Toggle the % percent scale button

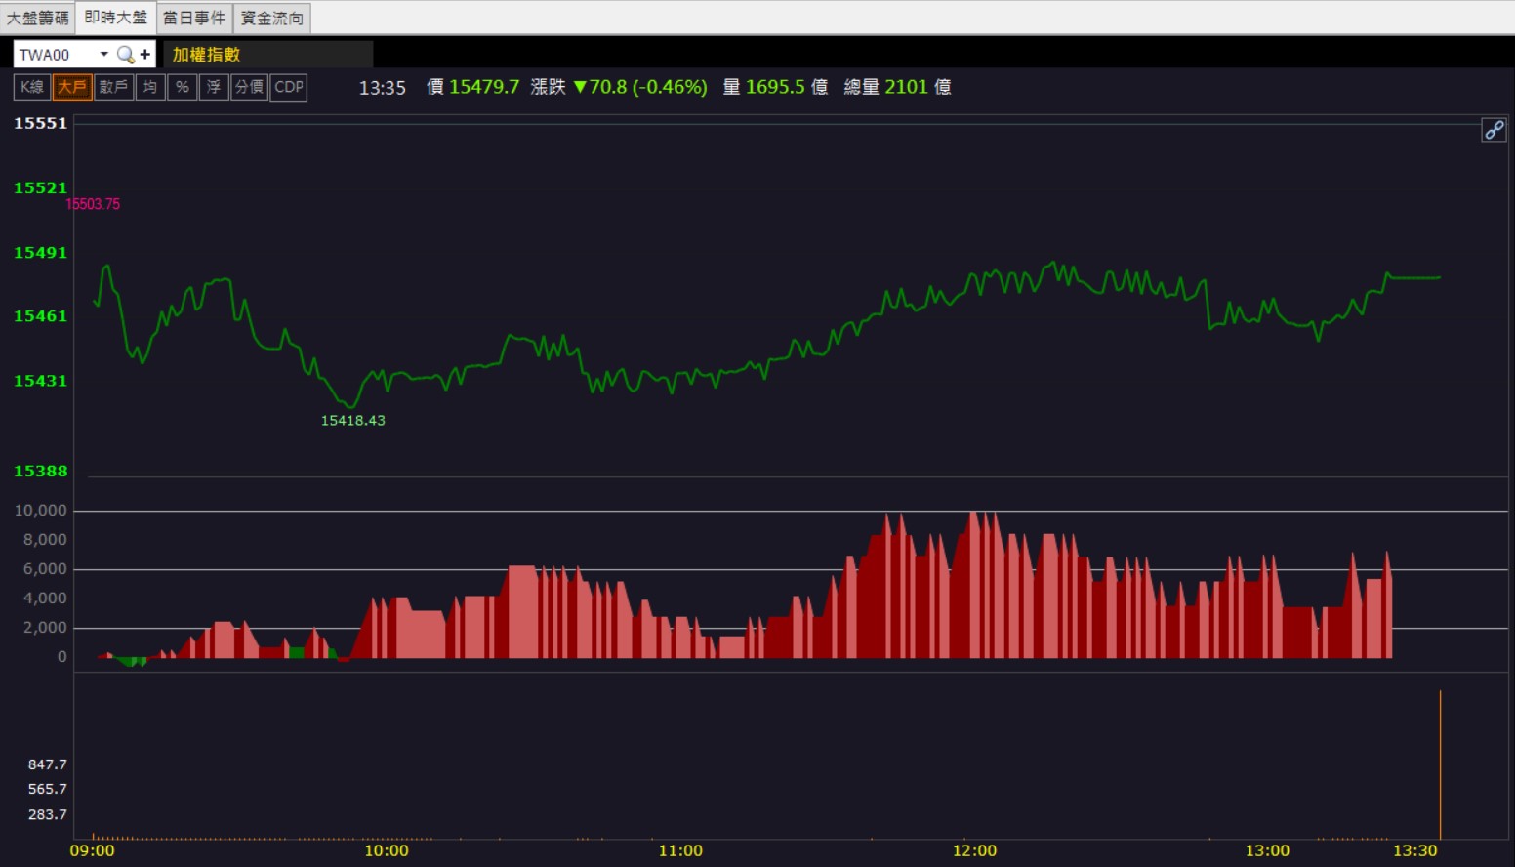[182, 87]
